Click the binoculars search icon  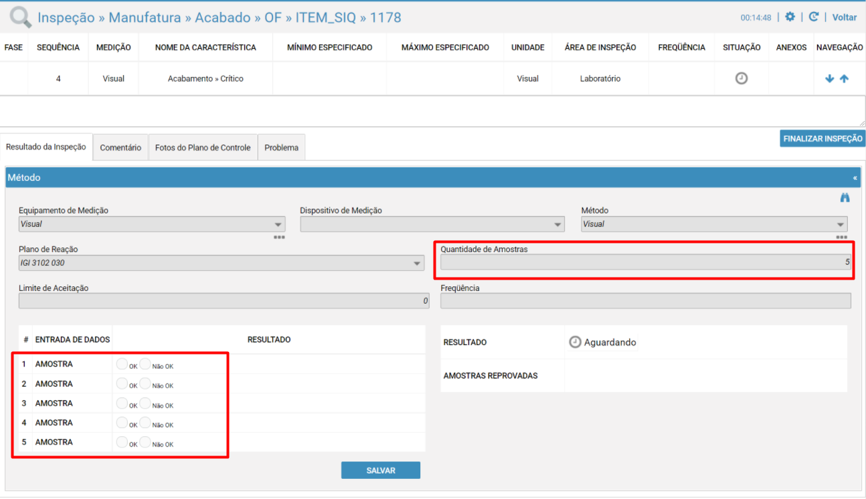(x=845, y=198)
